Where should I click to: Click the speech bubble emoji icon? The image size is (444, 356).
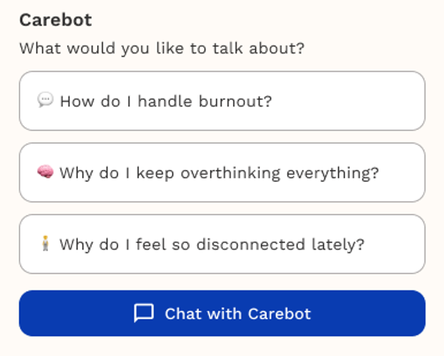click(x=45, y=100)
